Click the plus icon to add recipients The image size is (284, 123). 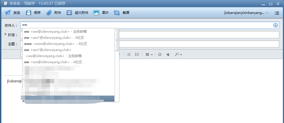pos(276,25)
